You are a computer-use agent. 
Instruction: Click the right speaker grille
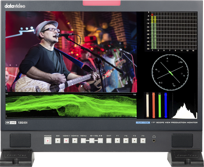[182, 141]
